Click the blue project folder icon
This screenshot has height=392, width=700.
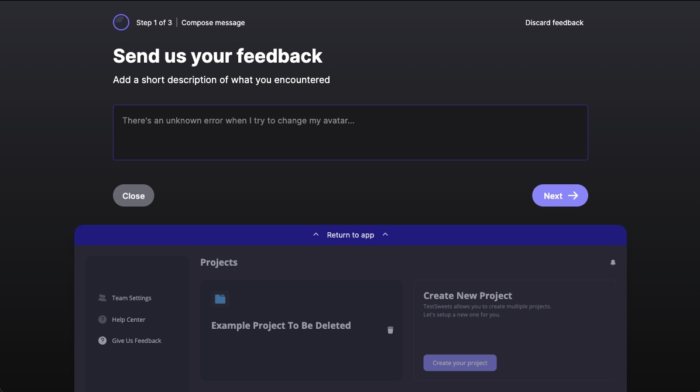pyautogui.click(x=220, y=299)
